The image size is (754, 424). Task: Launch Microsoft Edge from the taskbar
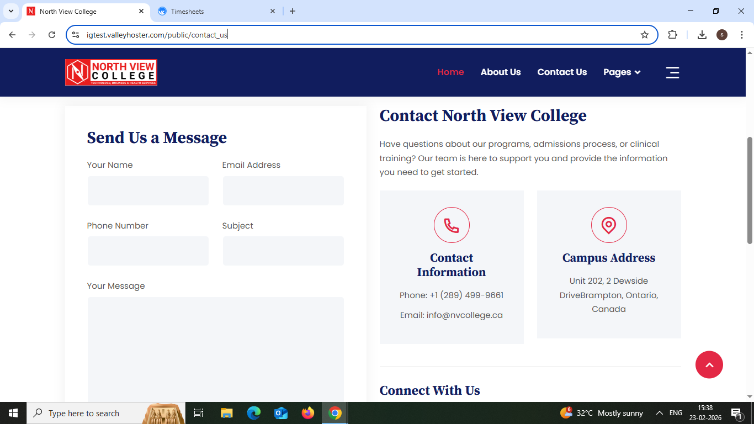pyautogui.click(x=254, y=413)
